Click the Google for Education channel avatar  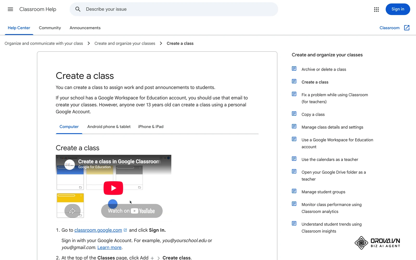pyautogui.click(x=70, y=165)
